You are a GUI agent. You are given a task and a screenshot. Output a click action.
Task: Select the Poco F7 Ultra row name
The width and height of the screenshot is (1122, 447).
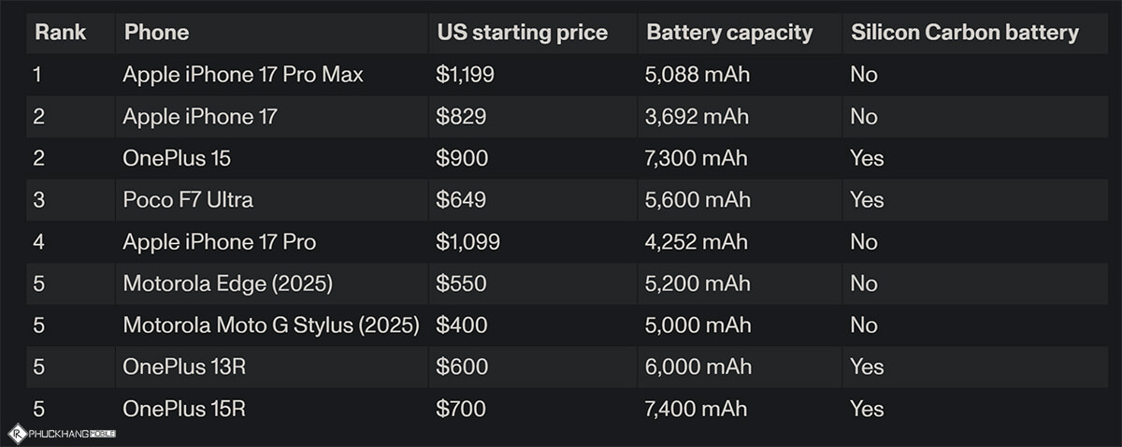tap(188, 200)
